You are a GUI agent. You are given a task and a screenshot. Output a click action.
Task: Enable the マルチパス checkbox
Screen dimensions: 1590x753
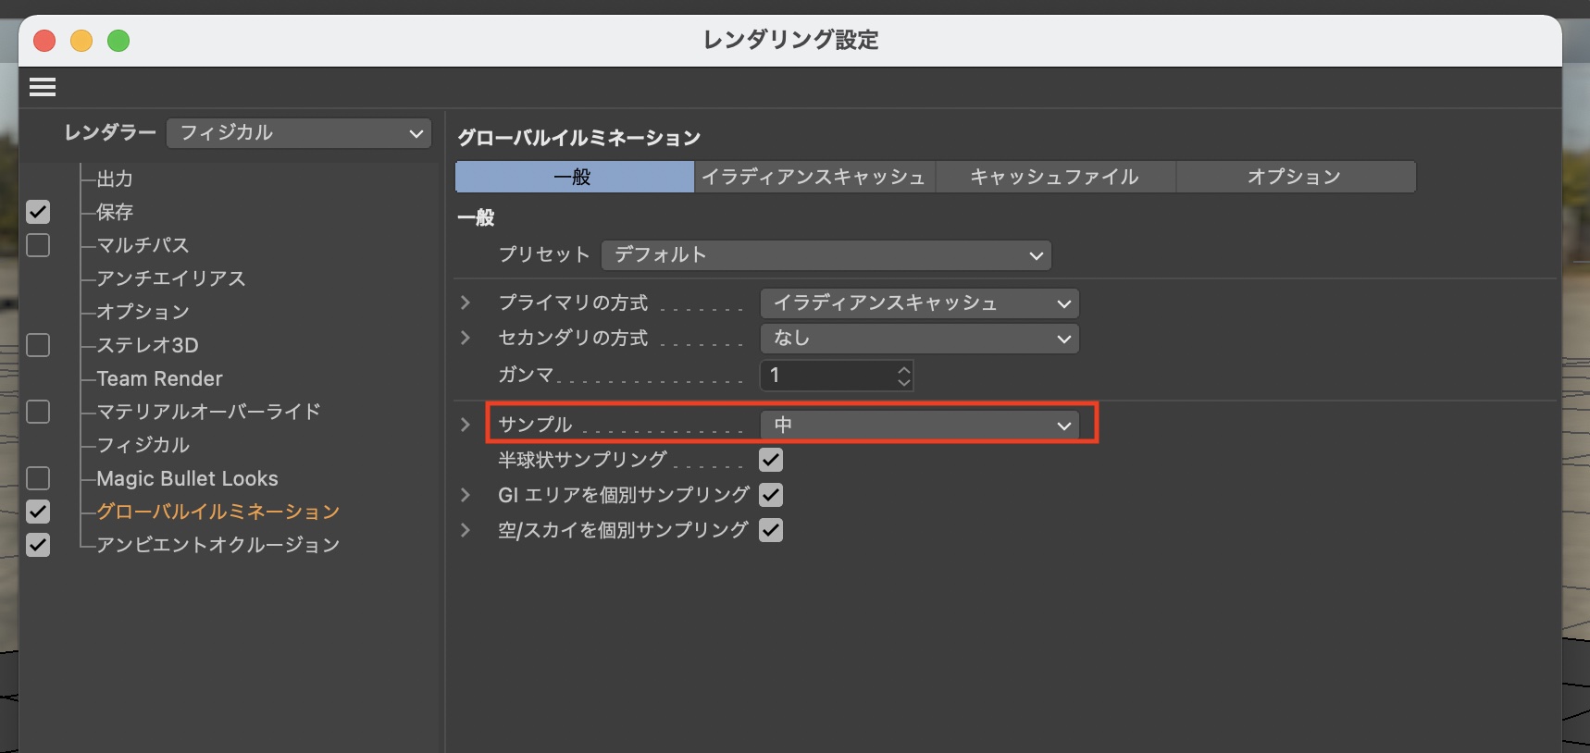pyautogui.click(x=38, y=245)
